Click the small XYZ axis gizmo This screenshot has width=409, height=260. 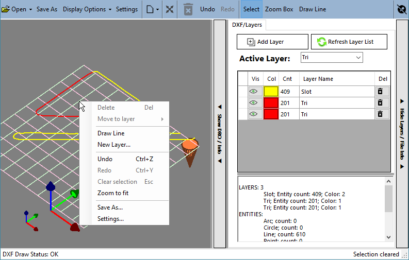click(31, 221)
